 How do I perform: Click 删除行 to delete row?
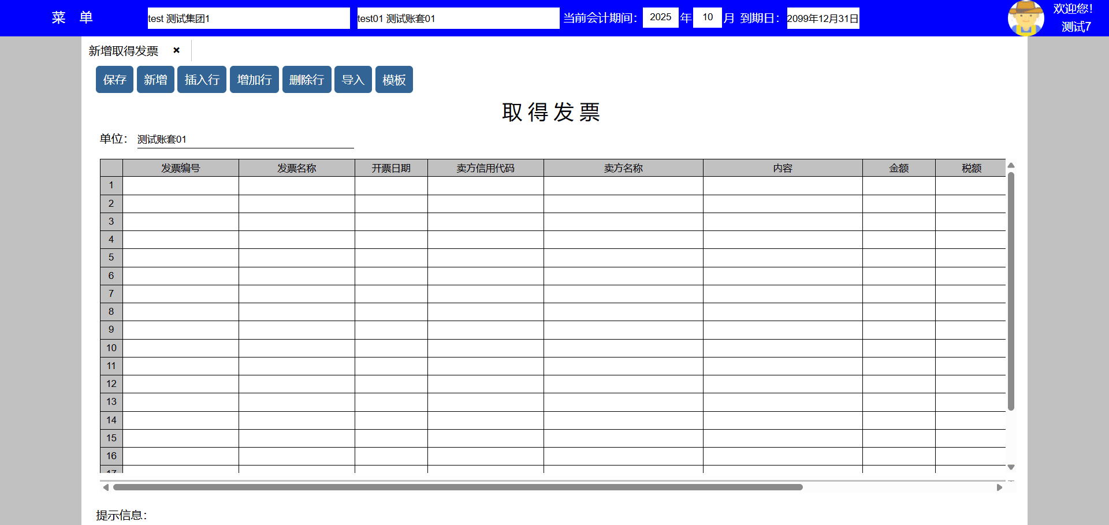point(306,80)
